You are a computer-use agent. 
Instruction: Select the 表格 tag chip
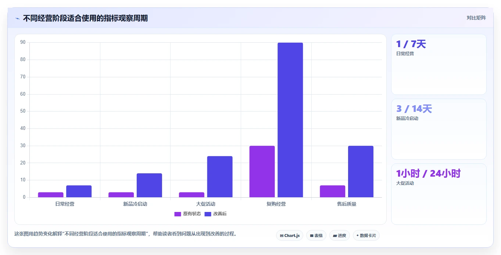(316, 235)
